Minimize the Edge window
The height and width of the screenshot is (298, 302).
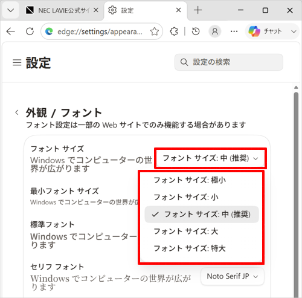click(240, 10)
